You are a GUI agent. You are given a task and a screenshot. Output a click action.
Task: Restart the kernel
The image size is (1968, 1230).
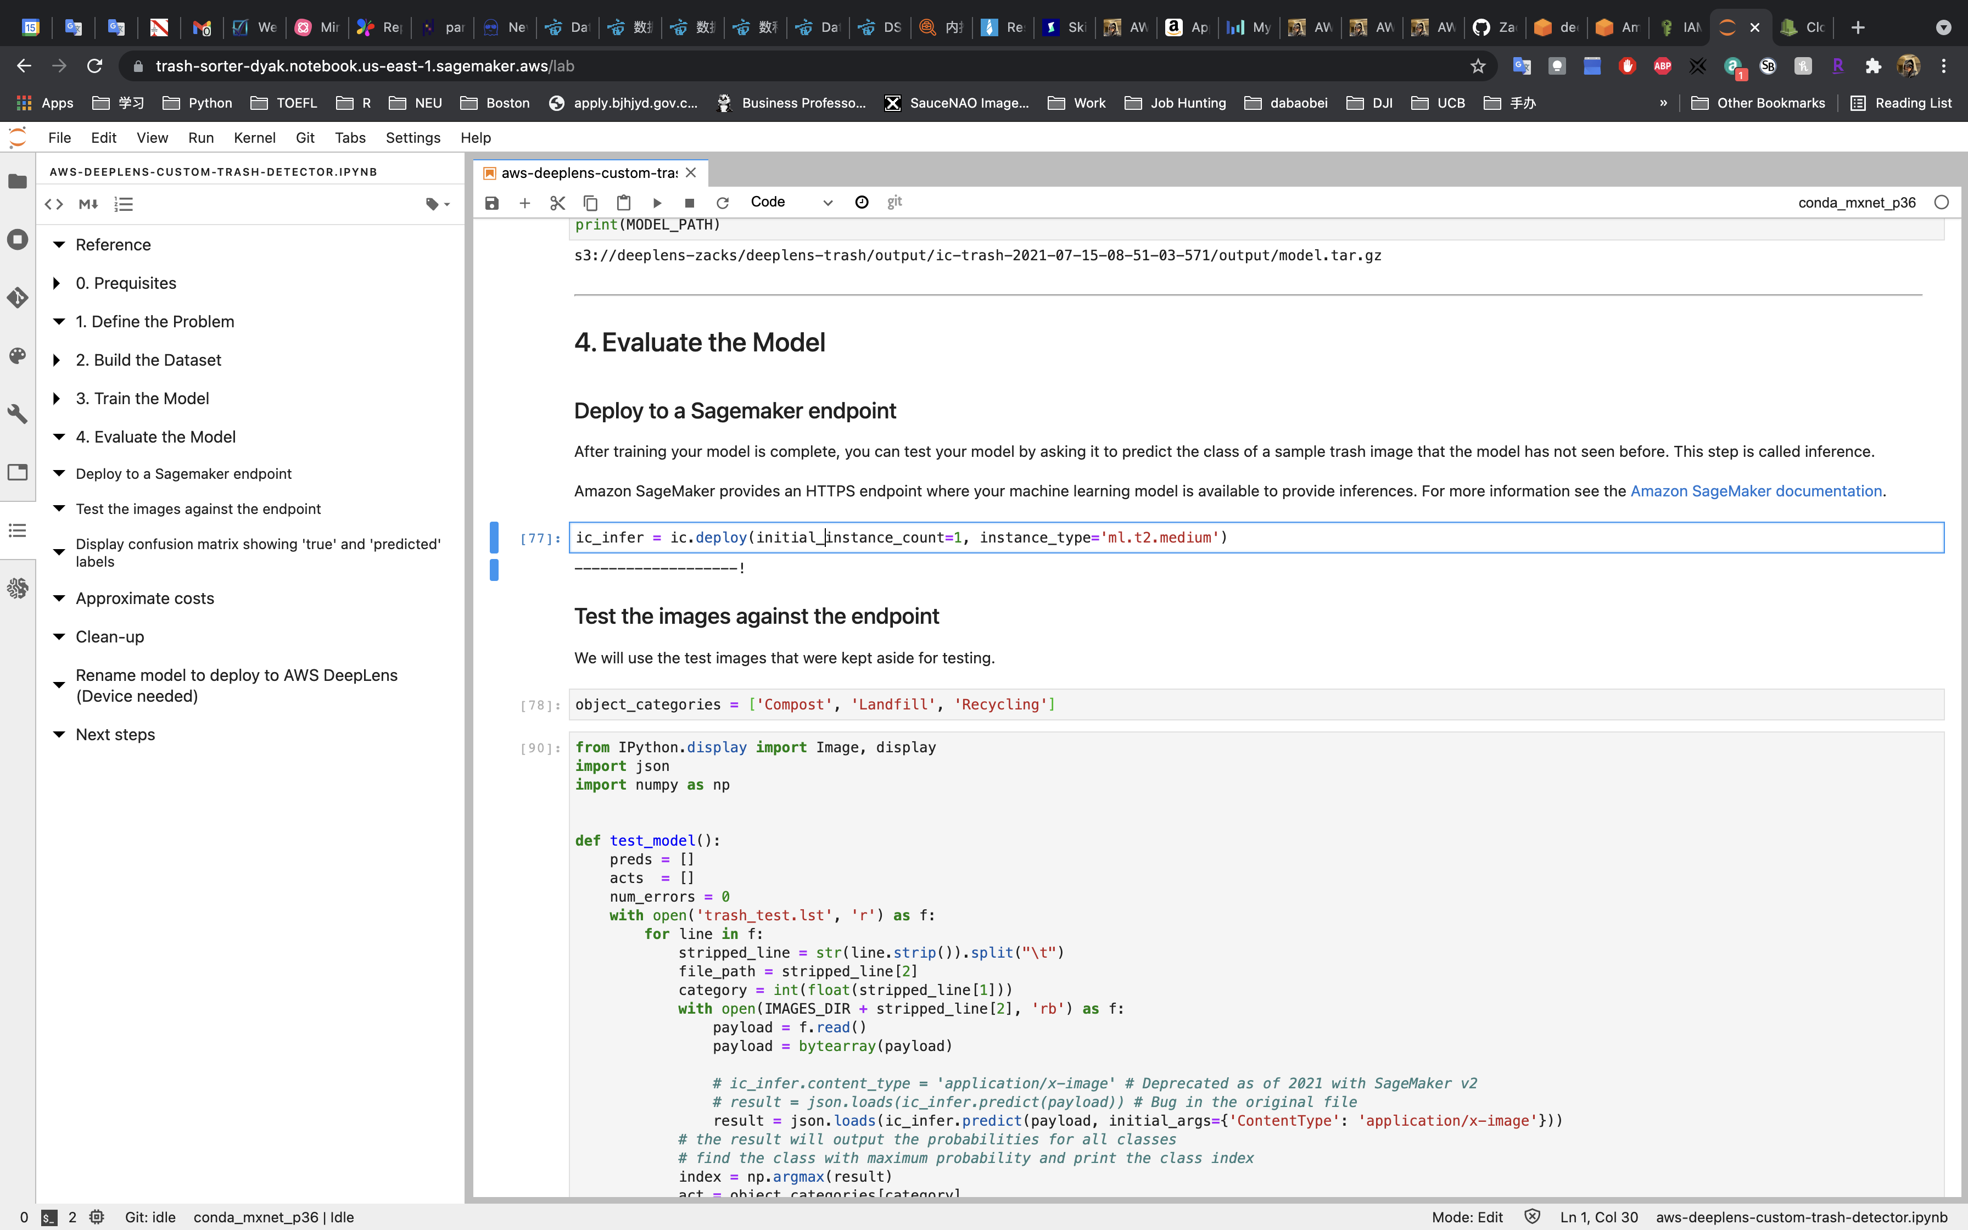722,203
